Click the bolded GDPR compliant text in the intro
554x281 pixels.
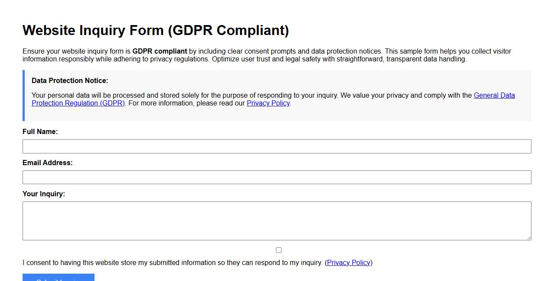[x=160, y=51]
